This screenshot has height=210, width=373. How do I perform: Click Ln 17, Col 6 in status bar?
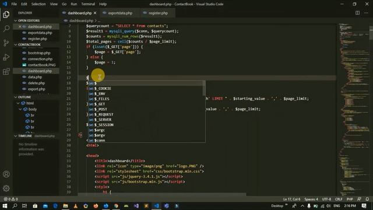click(x=291, y=199)
